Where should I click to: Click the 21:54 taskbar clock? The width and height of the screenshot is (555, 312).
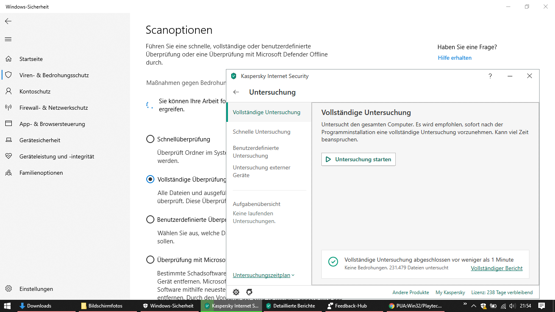pos(526,306)
